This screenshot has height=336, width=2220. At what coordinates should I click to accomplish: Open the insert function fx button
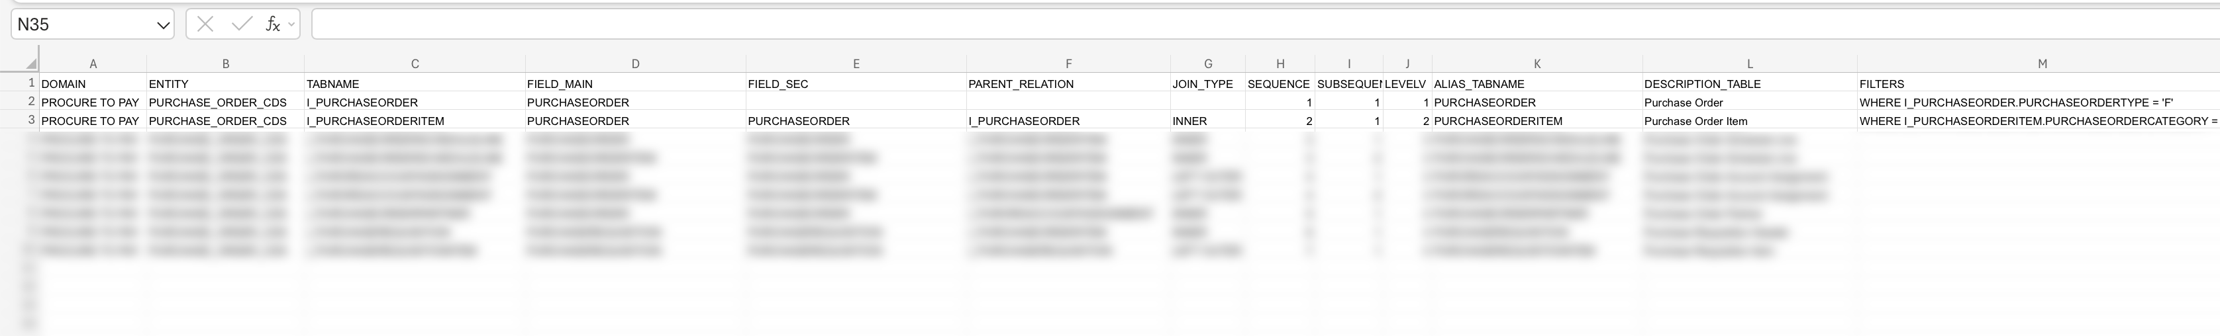click(272, 24)
